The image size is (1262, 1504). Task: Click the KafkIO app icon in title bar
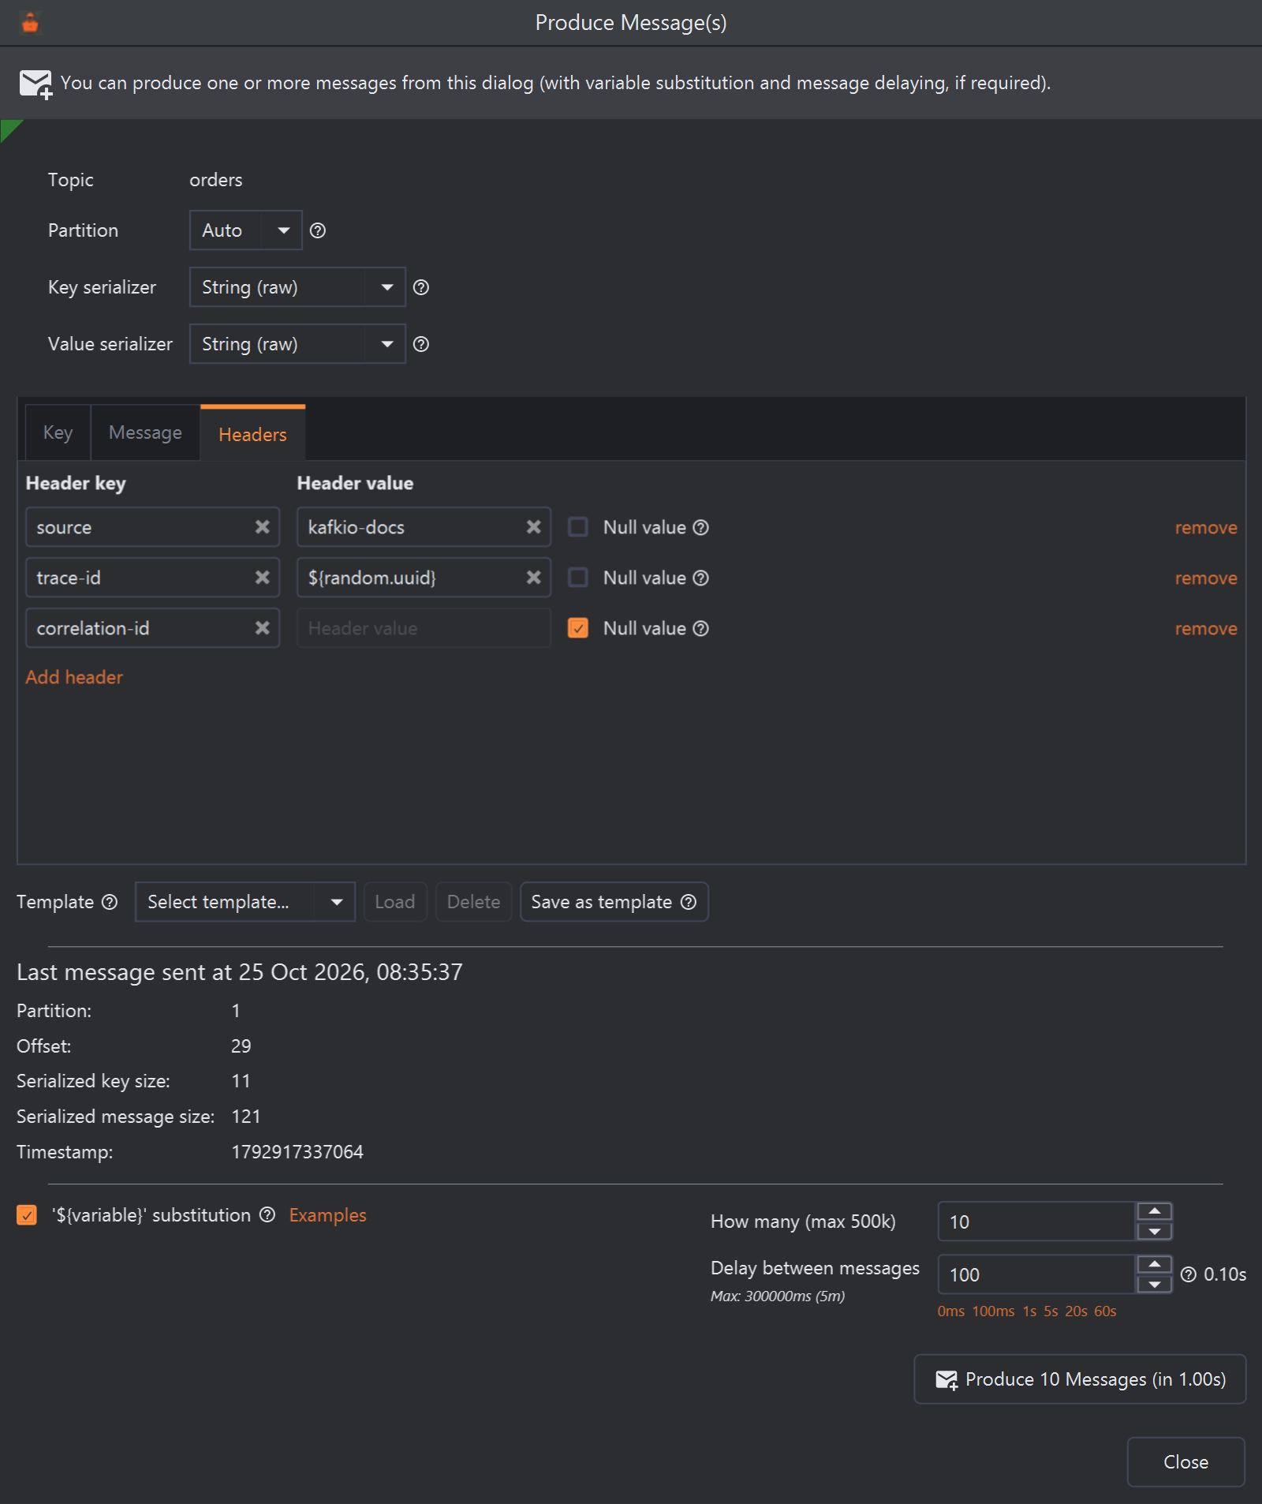[x=30, y=23]
